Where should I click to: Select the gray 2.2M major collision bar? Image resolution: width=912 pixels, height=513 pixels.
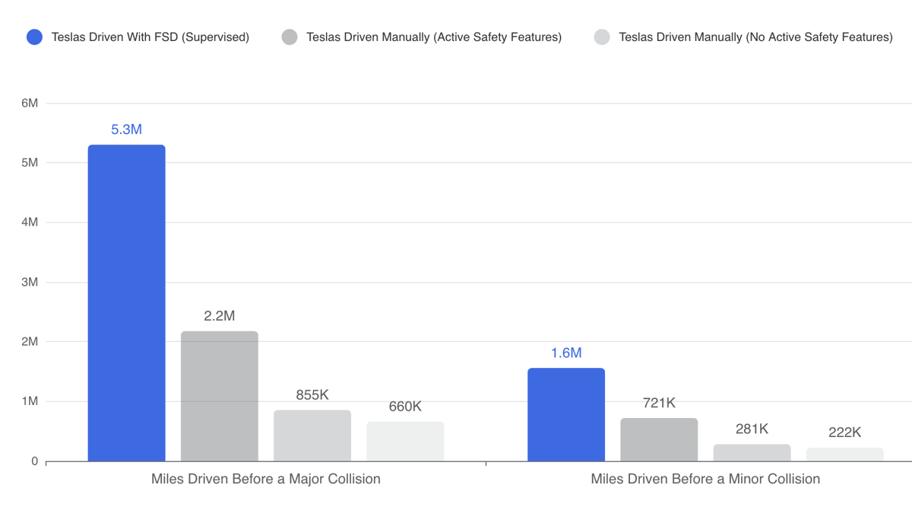pos(219,396)
